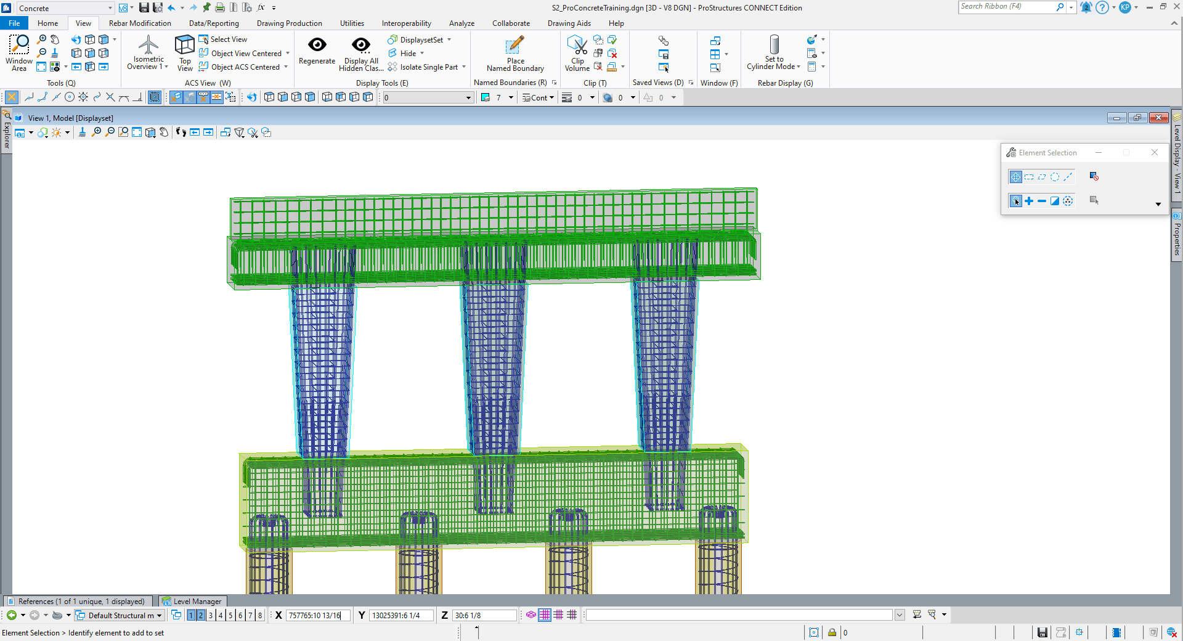Select the Clip Volume tool
The height and width of the screenshot is (641, 1183).
click(x=577, y=53)
